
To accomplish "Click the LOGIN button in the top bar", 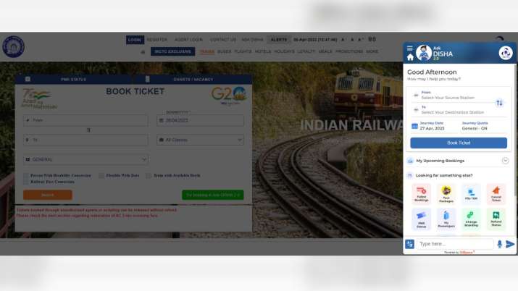I will pos(135,40).
